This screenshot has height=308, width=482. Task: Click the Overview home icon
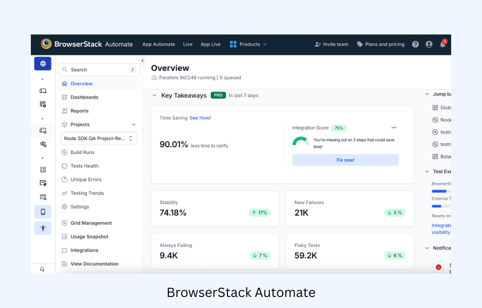coord(64,83)
